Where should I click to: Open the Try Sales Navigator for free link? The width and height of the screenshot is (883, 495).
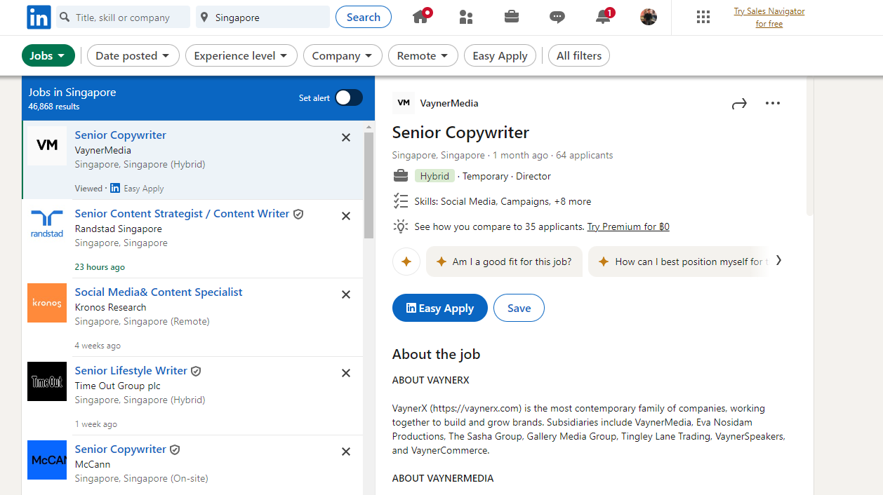pos(769,18)
